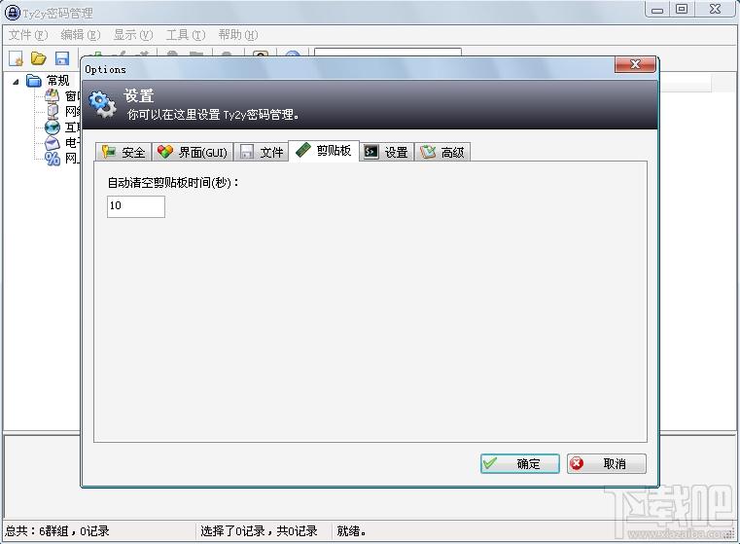Click the 就绪 status text
740x544 pixels.
pyautogui.click(x=351, y=531)
